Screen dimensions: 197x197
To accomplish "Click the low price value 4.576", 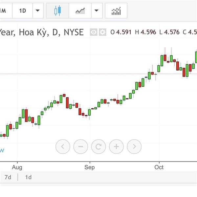I will click(172, 32).
